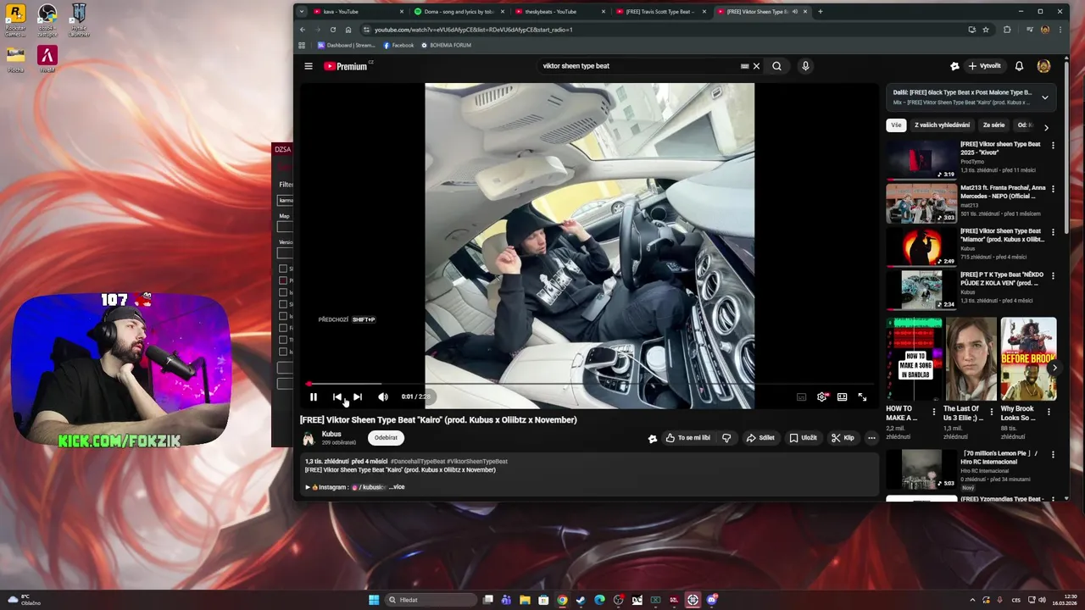Like the video with To se mi líbí
This screenshot has width=1085, height=610.
[x=688, y=438]
